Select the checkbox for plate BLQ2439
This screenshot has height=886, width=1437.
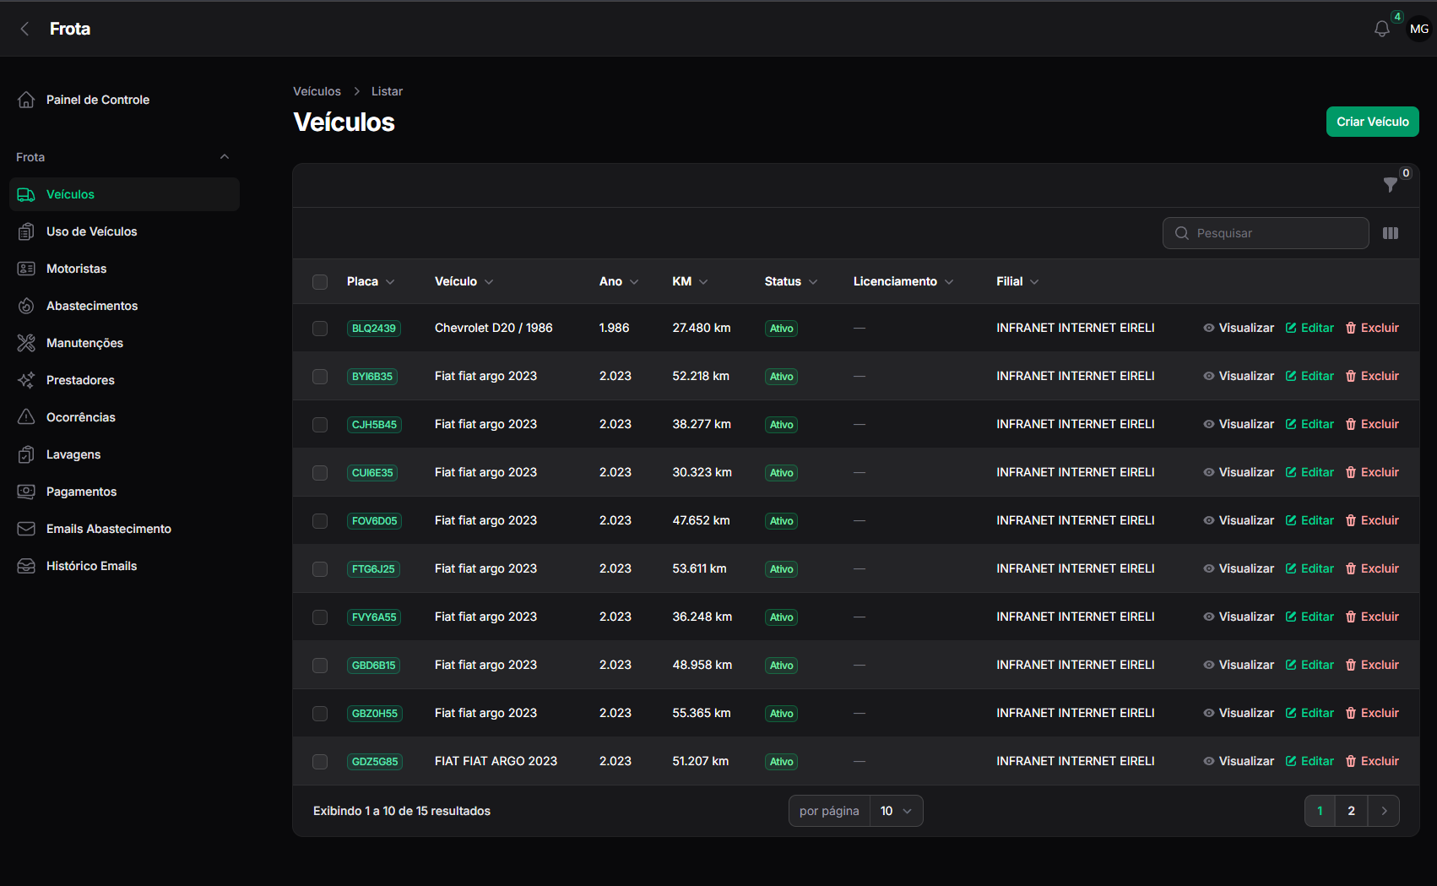click(320, 329)
